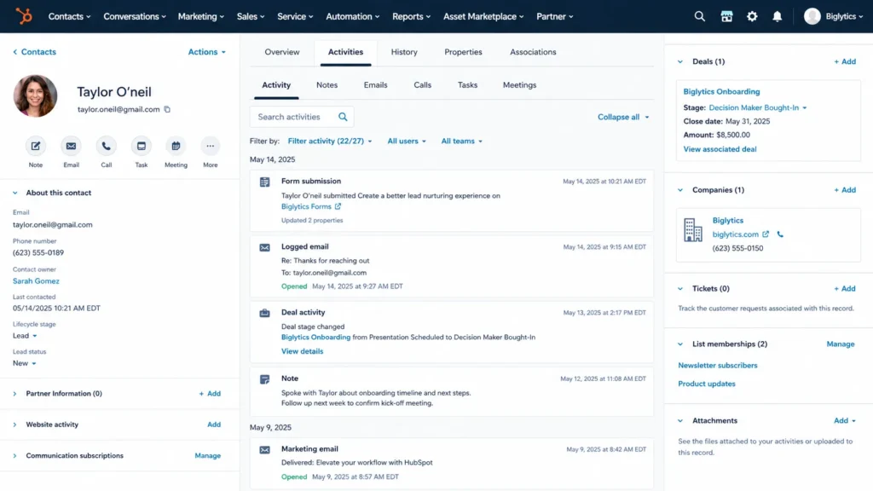
Task: Click the Form submission activity icon
Action: (x=264, y=182)
